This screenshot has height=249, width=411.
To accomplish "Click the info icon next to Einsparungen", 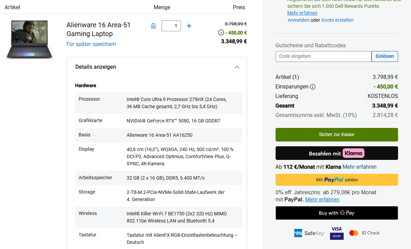I will 313,87.
